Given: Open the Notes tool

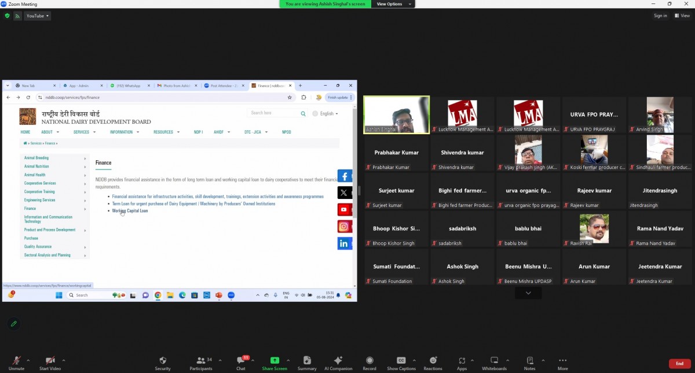Looking at the screenshot, I should tap(529, 363).
